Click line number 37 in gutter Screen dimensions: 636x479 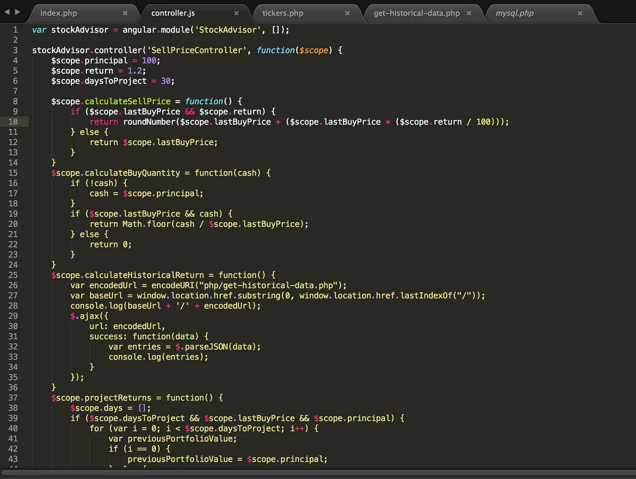(13, 398)
